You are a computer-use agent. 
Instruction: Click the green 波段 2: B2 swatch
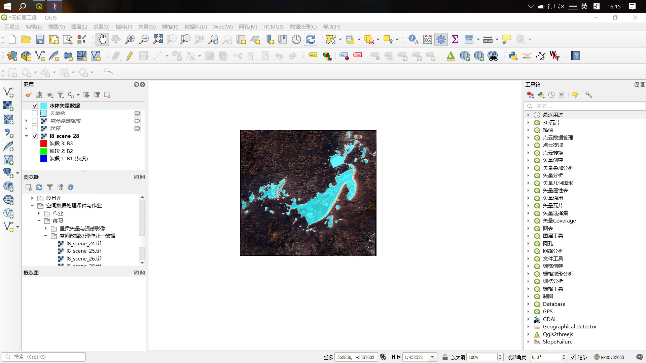click(x=44, y=151)
